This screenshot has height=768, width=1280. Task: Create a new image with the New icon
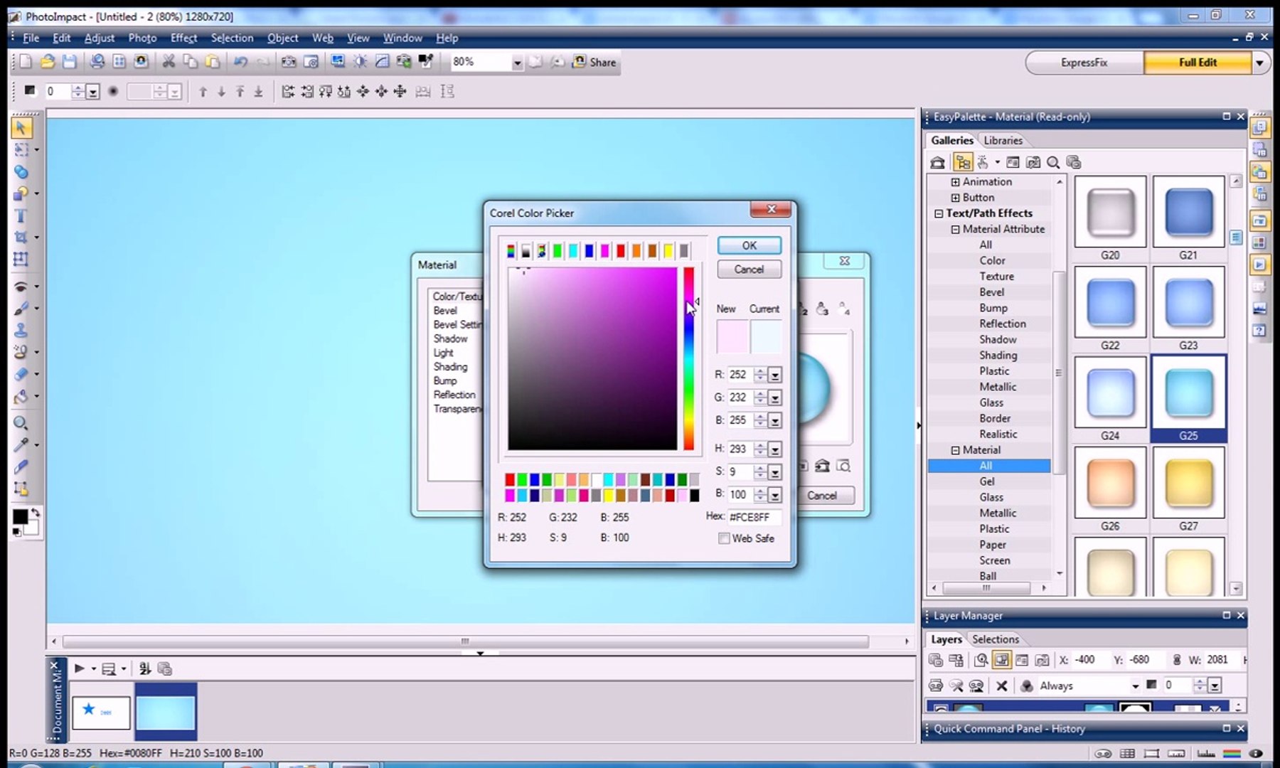tap(26, 63)
